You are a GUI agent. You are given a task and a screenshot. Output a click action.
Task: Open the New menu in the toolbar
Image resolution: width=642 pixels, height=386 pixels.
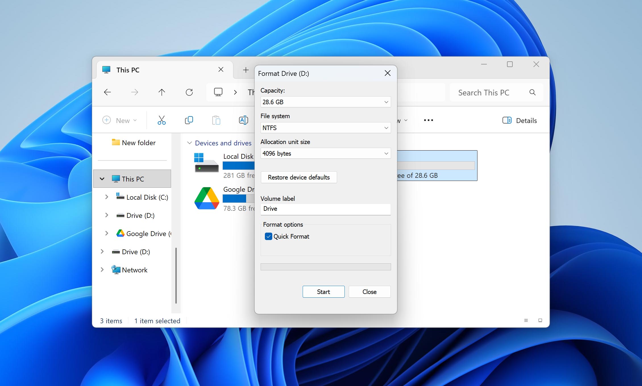(120, 120)
